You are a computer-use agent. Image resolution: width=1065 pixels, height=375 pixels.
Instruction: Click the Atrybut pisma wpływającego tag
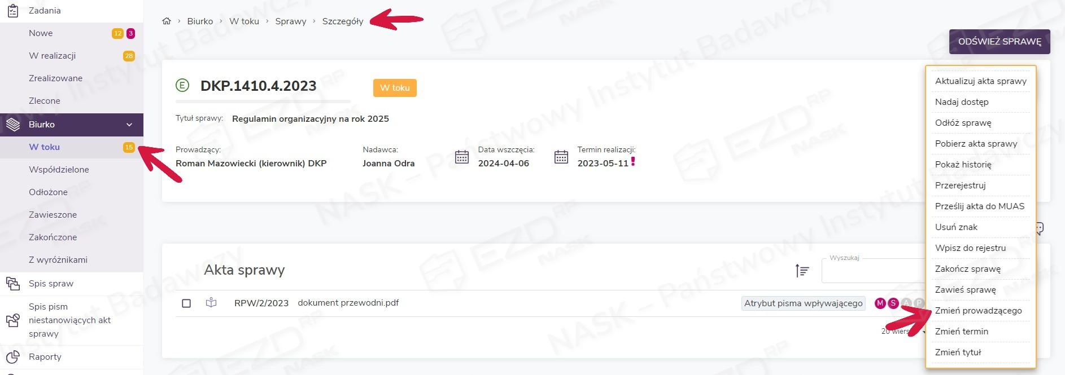point(803,303)
